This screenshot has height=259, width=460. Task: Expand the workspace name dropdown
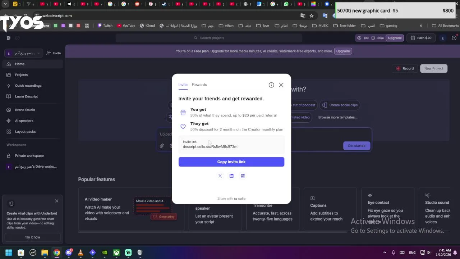click(x=23, y=53)
